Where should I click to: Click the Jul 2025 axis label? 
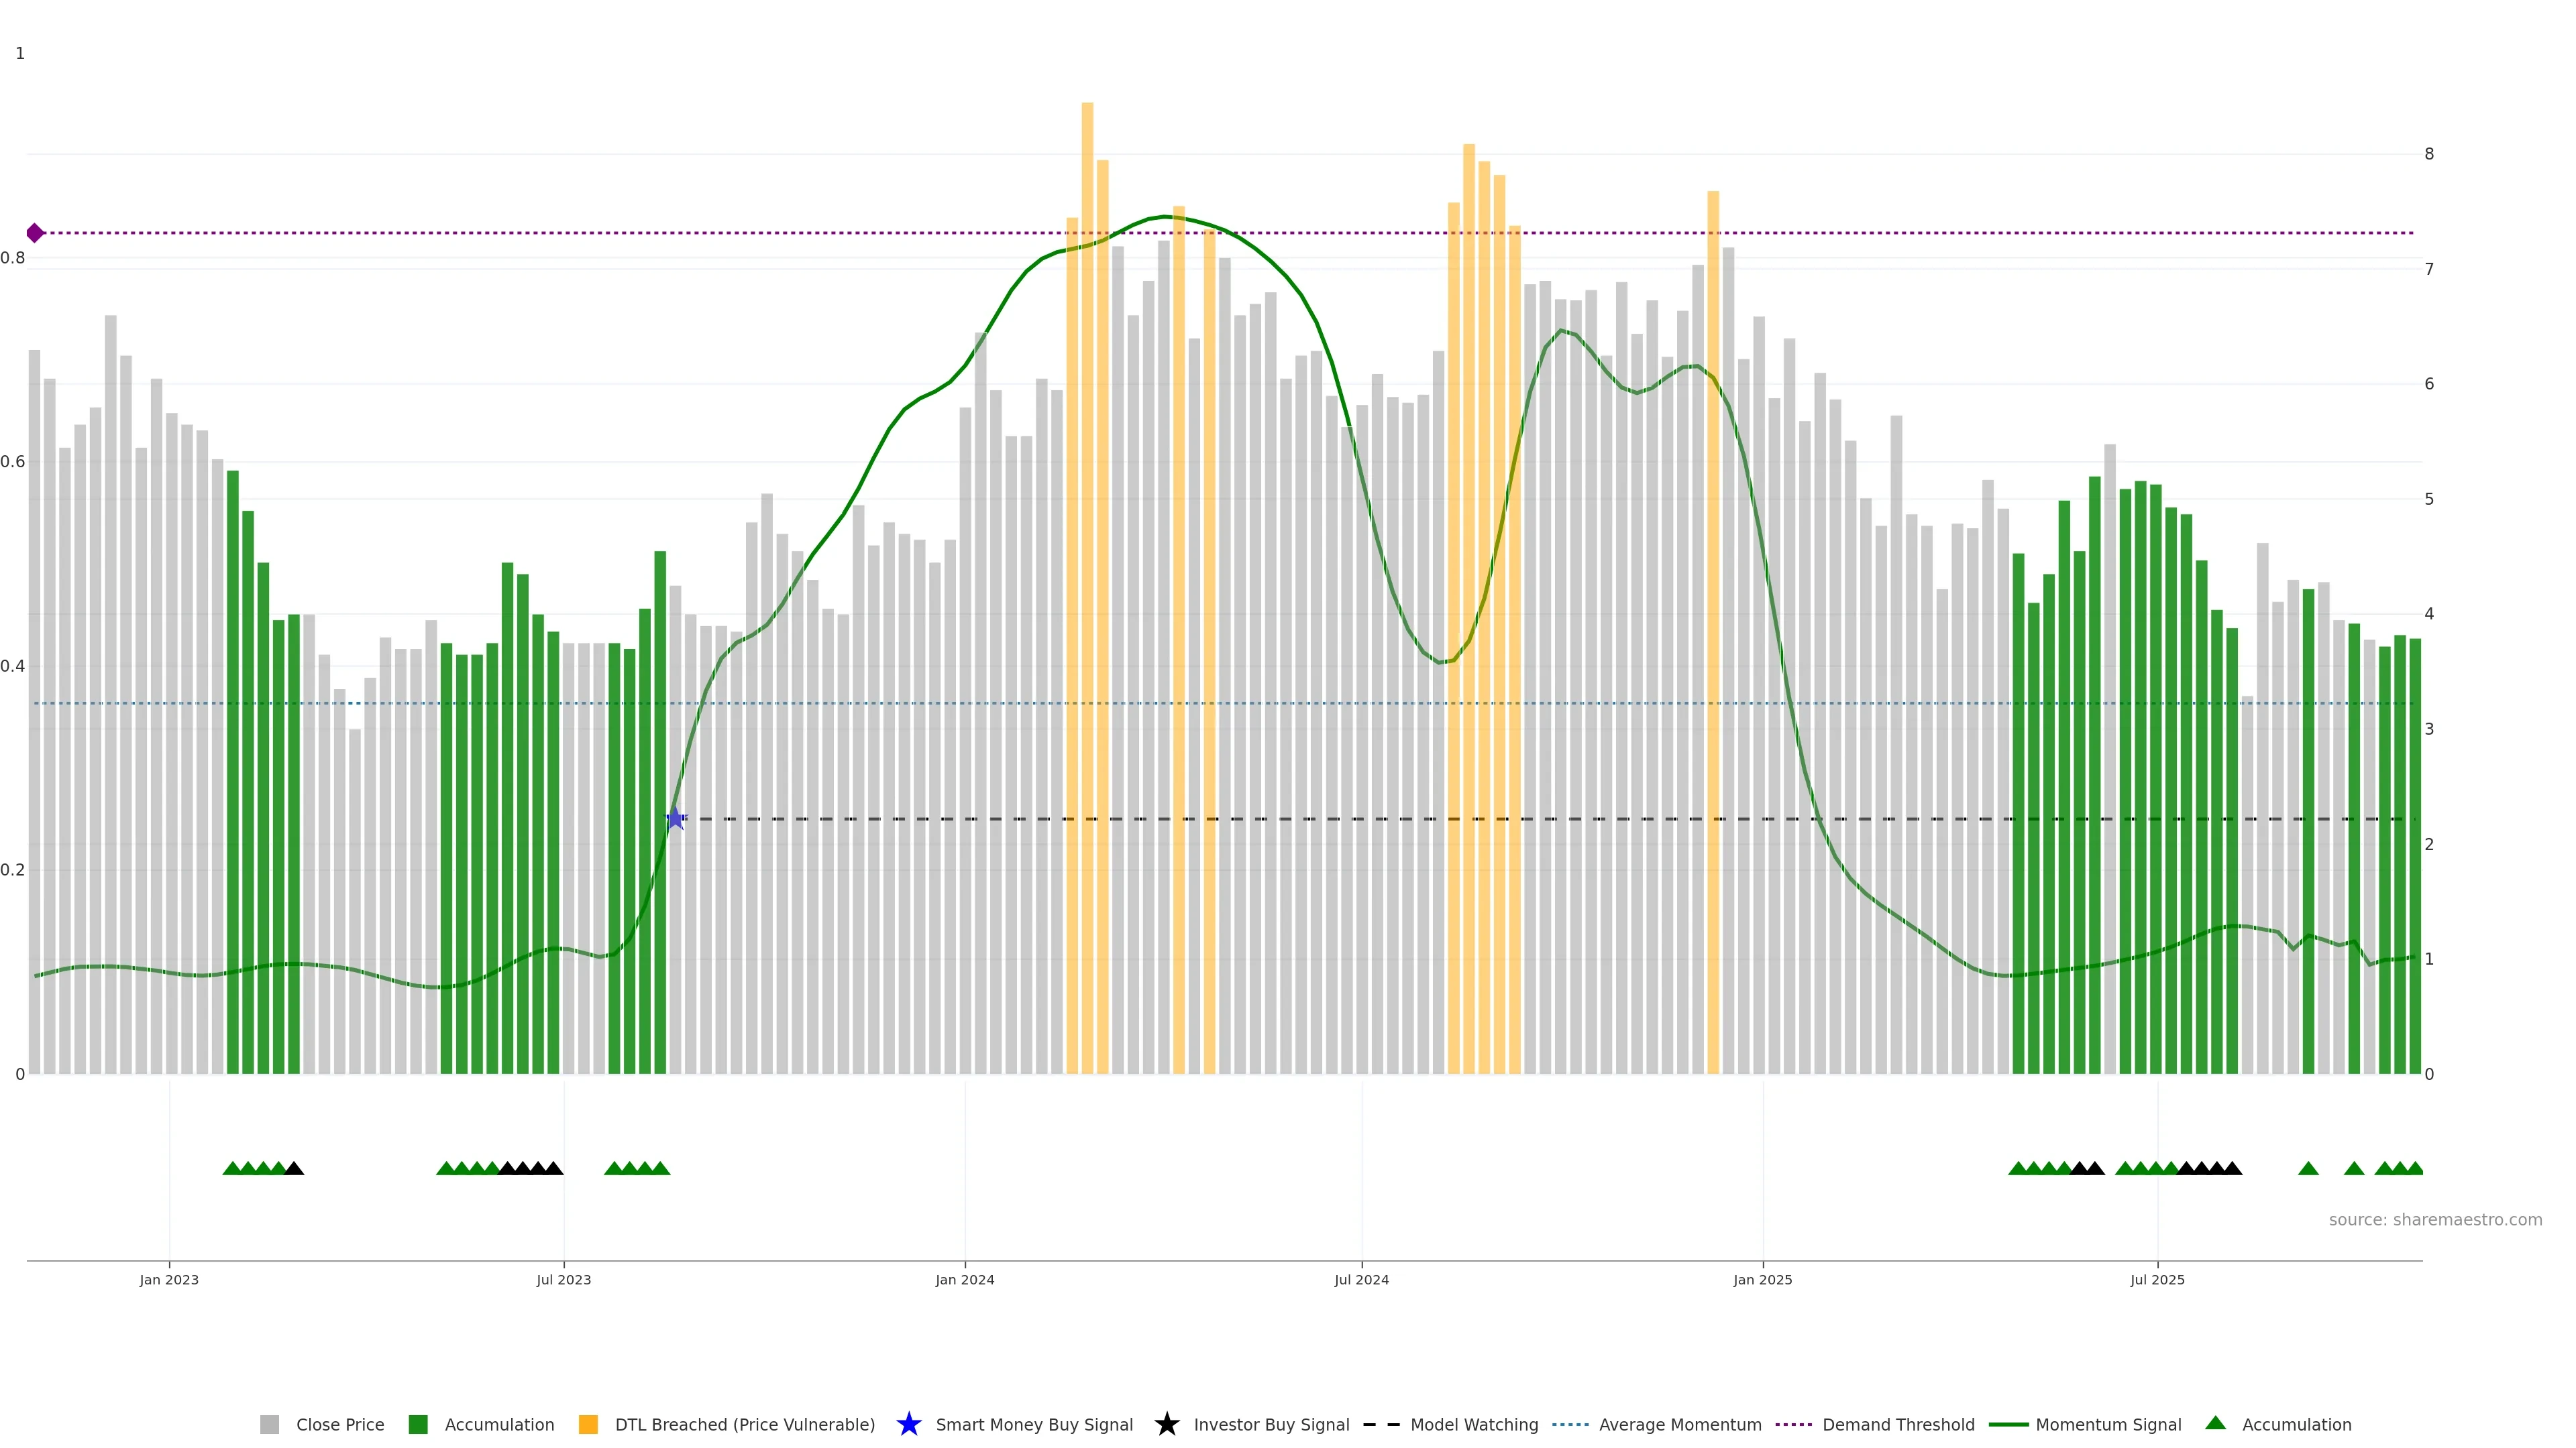tap(2157, 1279)
